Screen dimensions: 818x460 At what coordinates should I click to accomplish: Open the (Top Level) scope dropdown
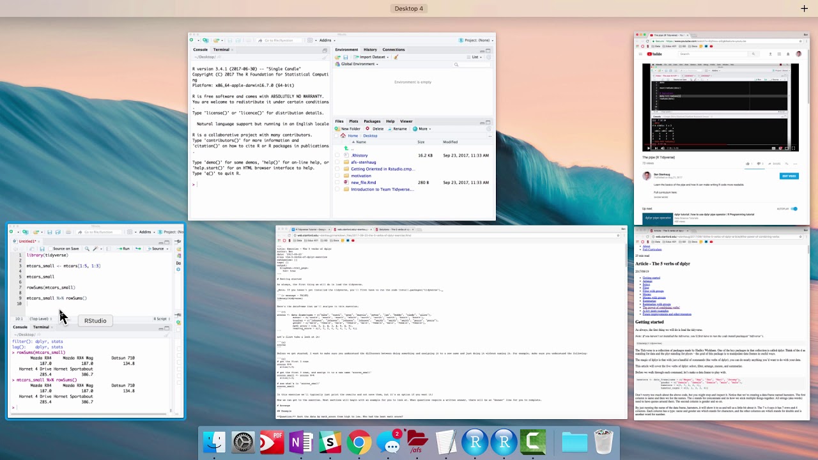click(x=40, y=319)
